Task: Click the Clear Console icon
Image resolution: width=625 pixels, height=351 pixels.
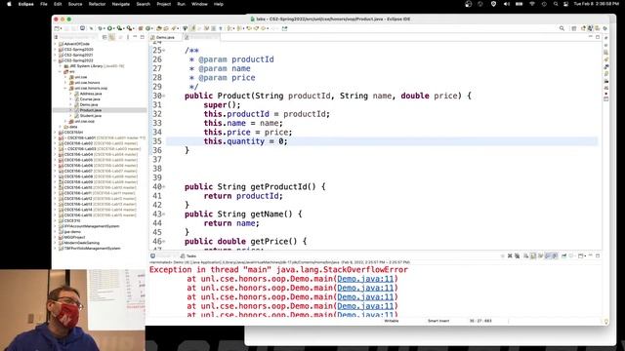Action: 526,255
